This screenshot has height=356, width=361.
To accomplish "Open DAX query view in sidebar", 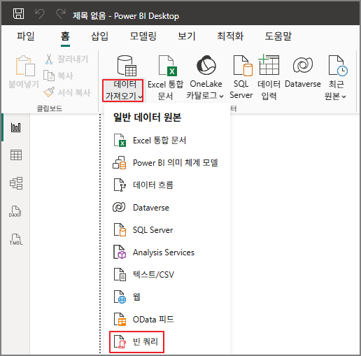I will coord(15,211).
